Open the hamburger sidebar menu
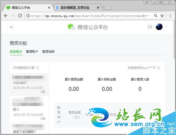This screenshot has height=135, width=176. coord(11,27)
